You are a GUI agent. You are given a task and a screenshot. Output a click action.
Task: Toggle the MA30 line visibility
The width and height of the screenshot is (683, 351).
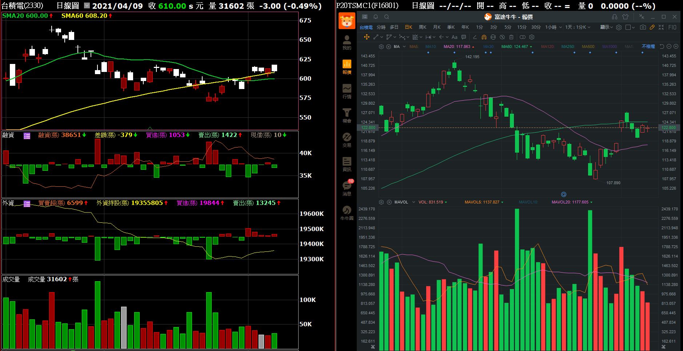tap(489, 47)
